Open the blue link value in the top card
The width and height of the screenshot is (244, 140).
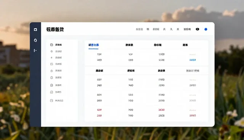[x=193, y=60]
